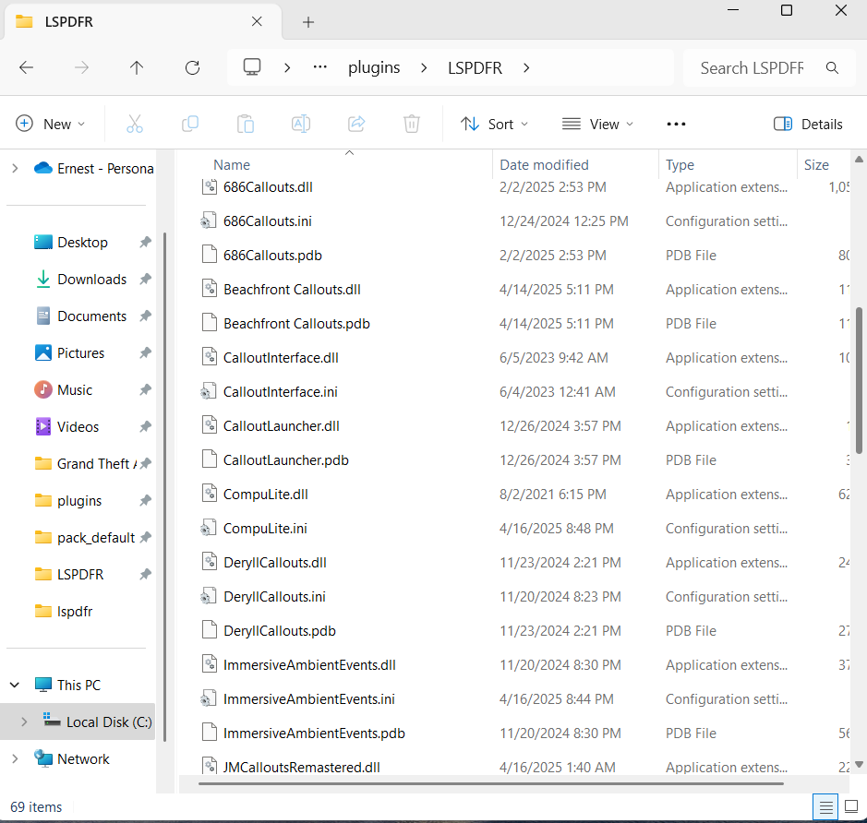Open the New item dropdown
The height and width of the screenshot is (823, 867).
51,124
